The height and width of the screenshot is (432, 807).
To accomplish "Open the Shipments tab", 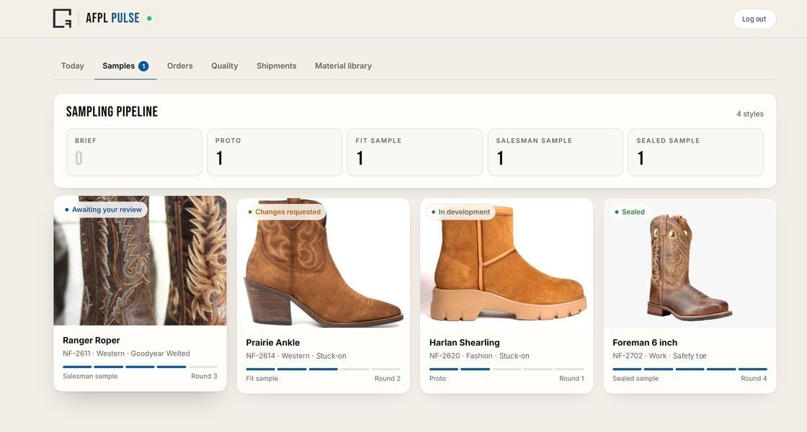I will coord(277,66).
